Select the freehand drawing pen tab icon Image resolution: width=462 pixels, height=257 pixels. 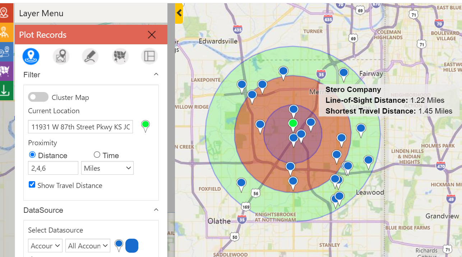(x=90, y=56)
